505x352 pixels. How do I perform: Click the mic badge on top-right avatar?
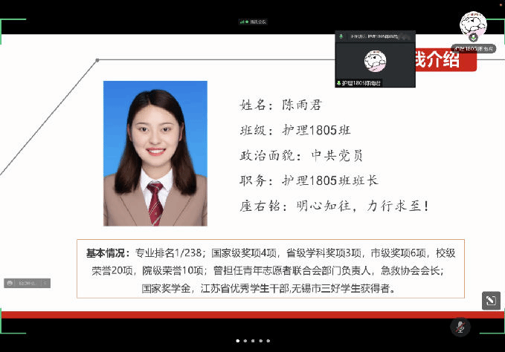[473, 36]
